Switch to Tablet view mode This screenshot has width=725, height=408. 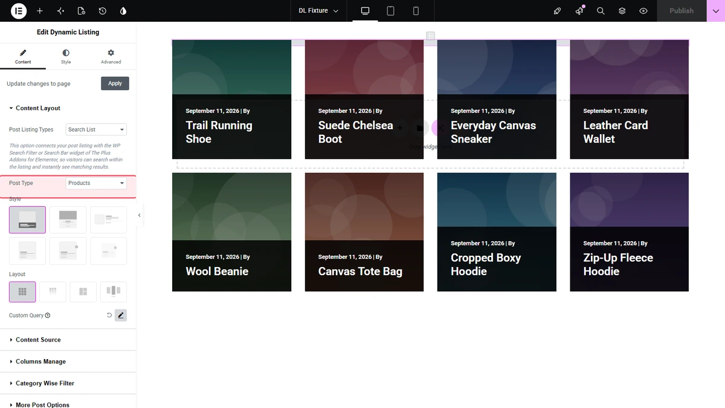(x=390, y=11)
